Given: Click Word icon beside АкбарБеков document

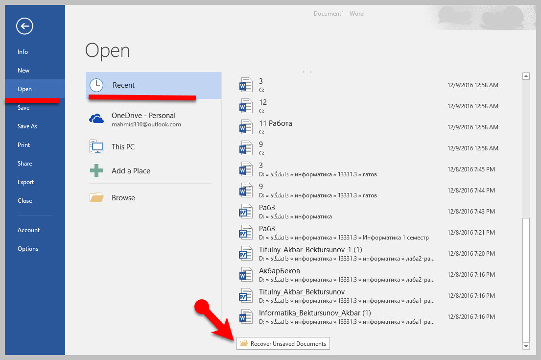Looking at the screenshot, I should pos(245,274).
